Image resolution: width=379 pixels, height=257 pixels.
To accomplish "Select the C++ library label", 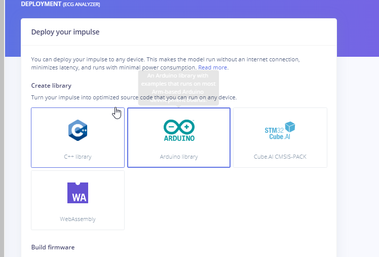I will 78,157.
